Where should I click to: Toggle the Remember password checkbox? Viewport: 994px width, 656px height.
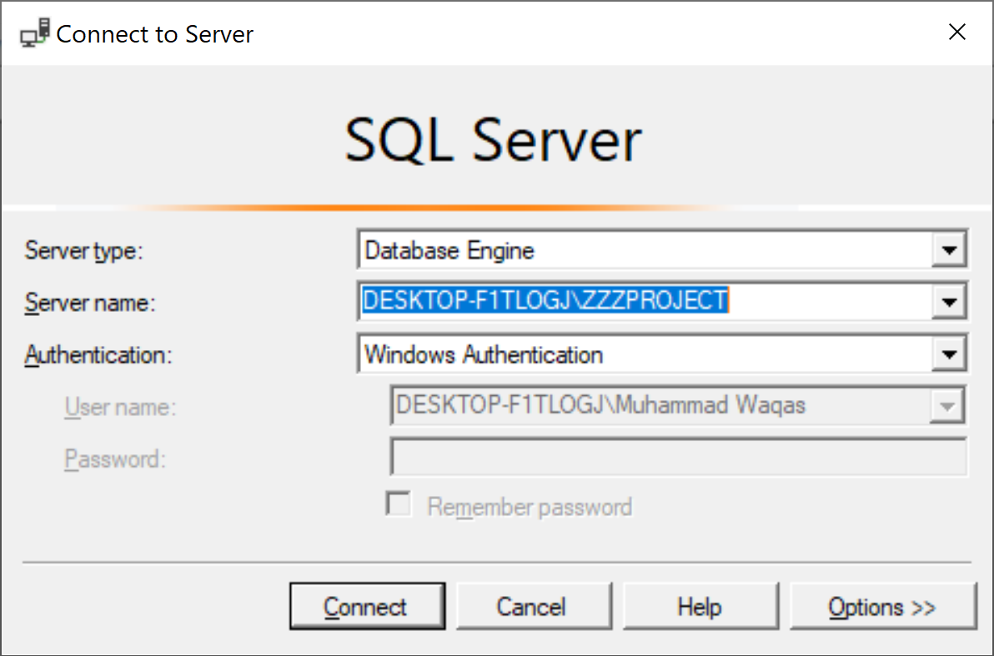point(399,505)
